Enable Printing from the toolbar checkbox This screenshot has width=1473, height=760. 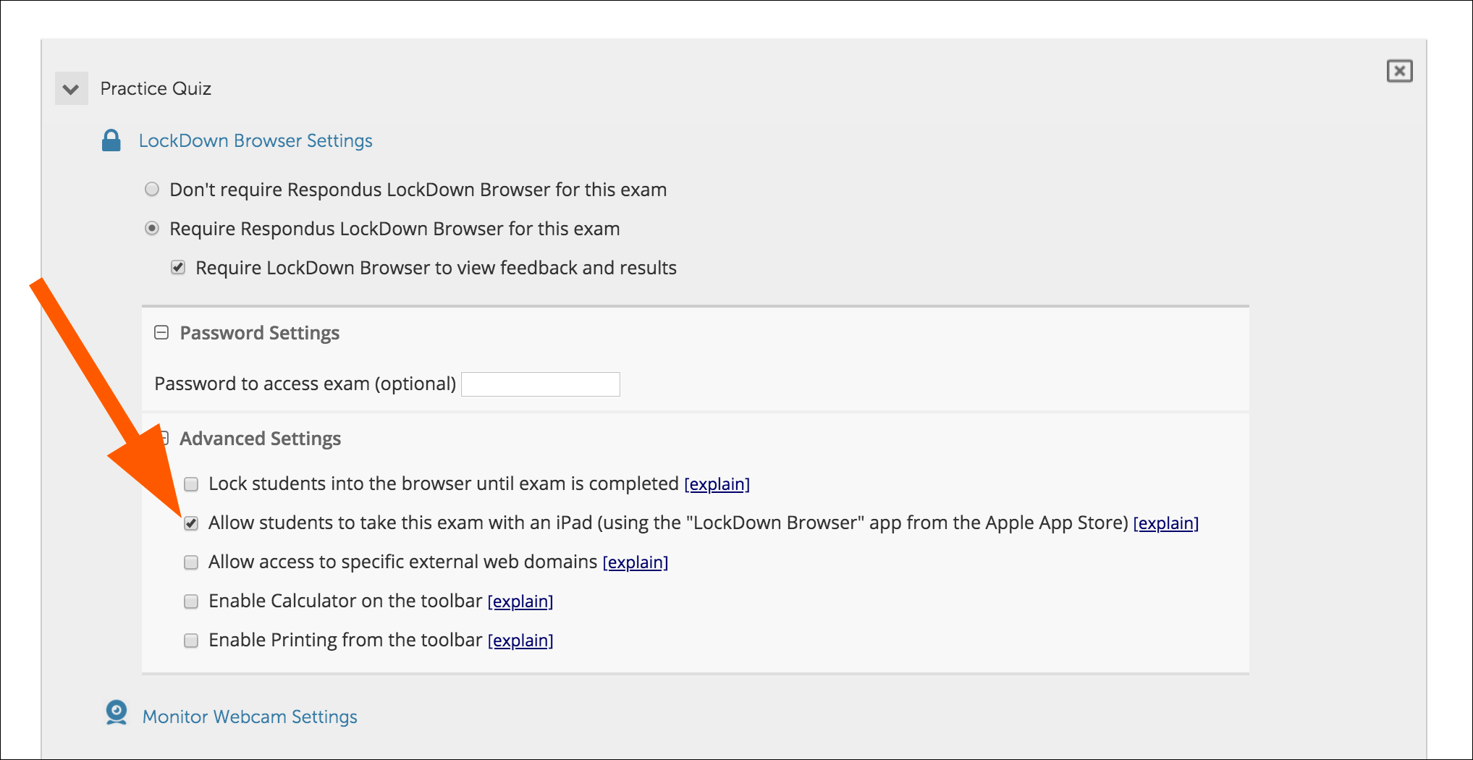[191, 641]
